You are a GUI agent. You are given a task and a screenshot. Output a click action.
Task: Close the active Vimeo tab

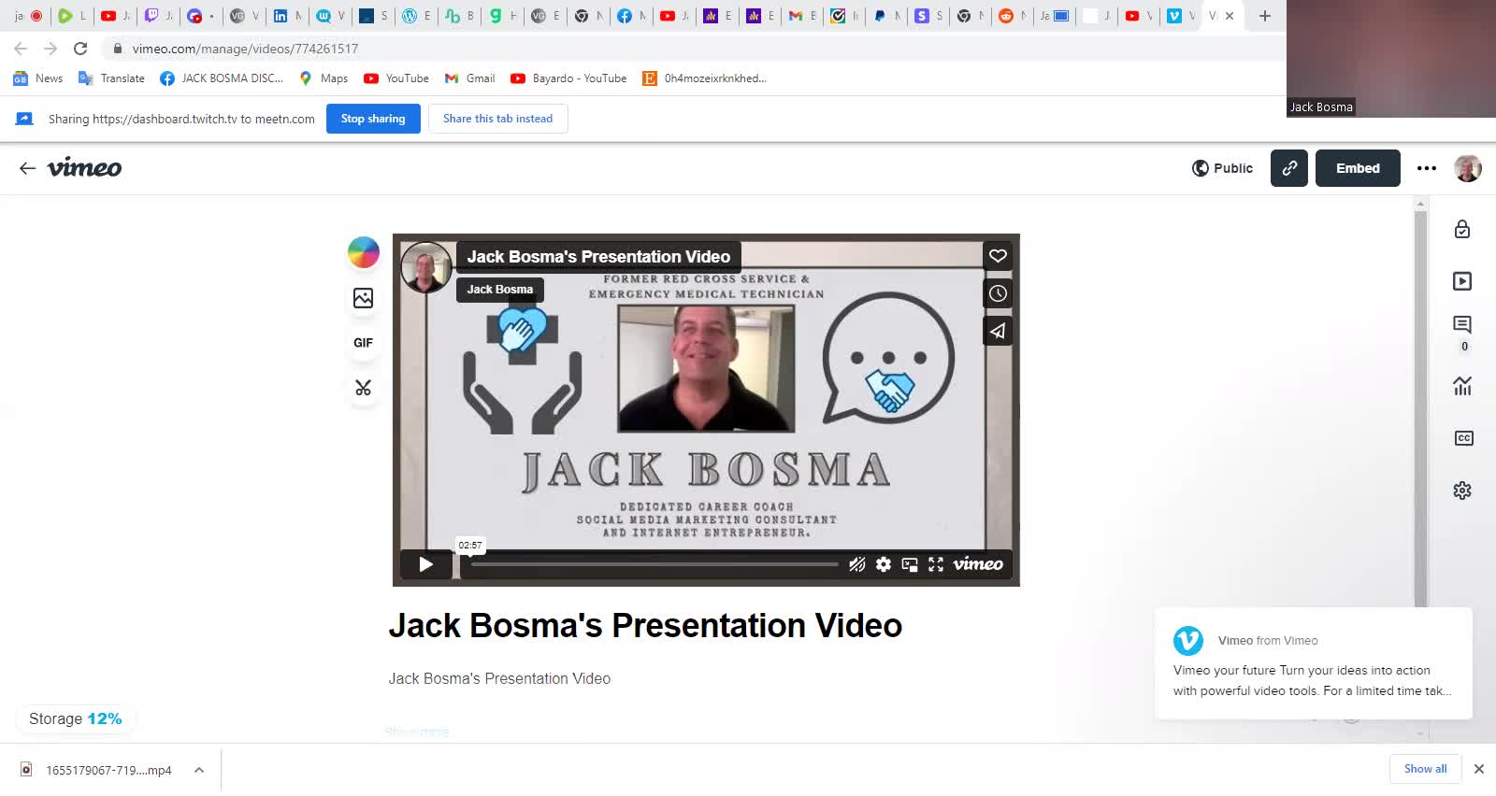tap(1230, 16)
